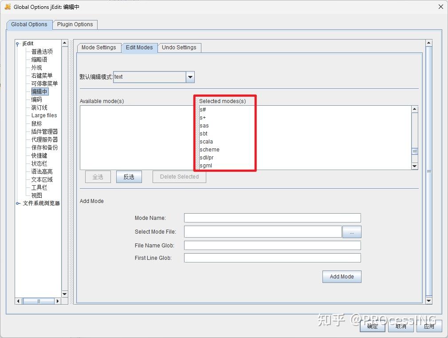Click the ... button beside Select Mode File
Screen dimensions: 448x338
click(352, 231)
